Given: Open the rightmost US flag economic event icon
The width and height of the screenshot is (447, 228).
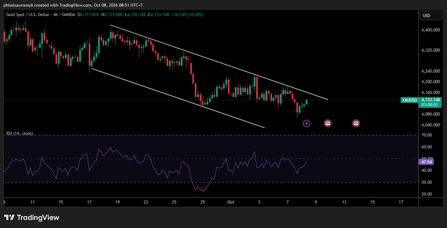Looking at the screenshot, I should pyautogui.click(x=356, y=123).
